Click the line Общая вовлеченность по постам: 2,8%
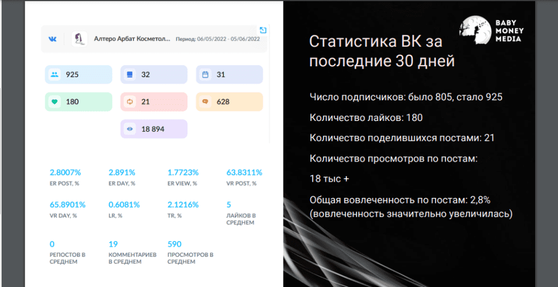This screenshot has height=287, width=558. pos(400,200)
